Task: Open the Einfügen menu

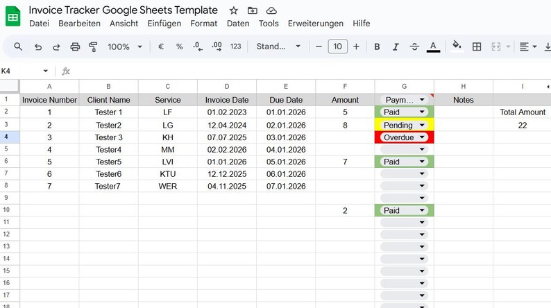Action: point(164,23)
